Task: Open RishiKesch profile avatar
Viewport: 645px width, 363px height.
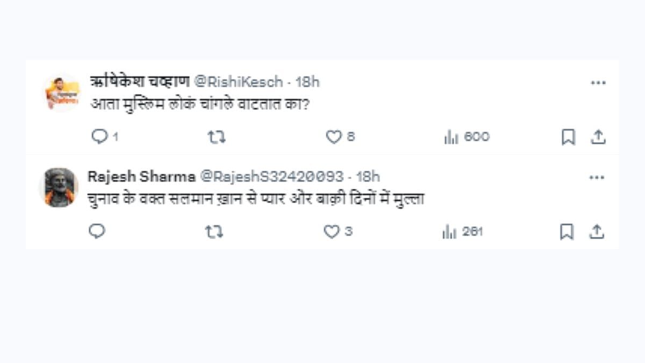Action: (62, 92)
